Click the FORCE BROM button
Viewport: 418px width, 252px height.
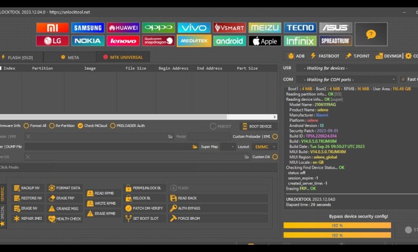pos(218,218)
